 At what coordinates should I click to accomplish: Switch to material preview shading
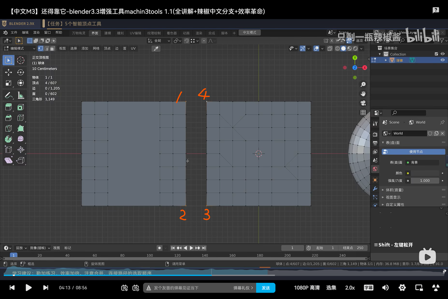pyautogui.click(x=350, y=49)
